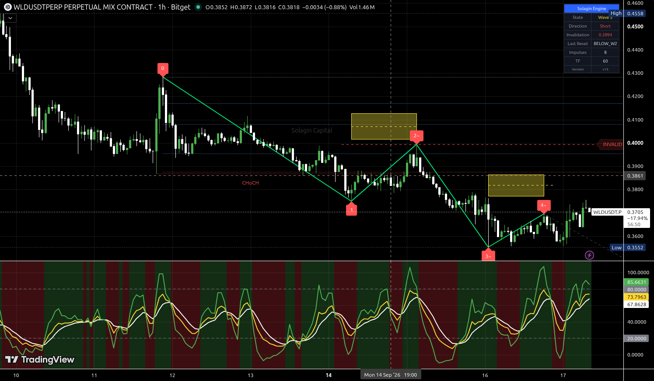
Task: Select the wave 0 marker label
Action: coord(163,69)
